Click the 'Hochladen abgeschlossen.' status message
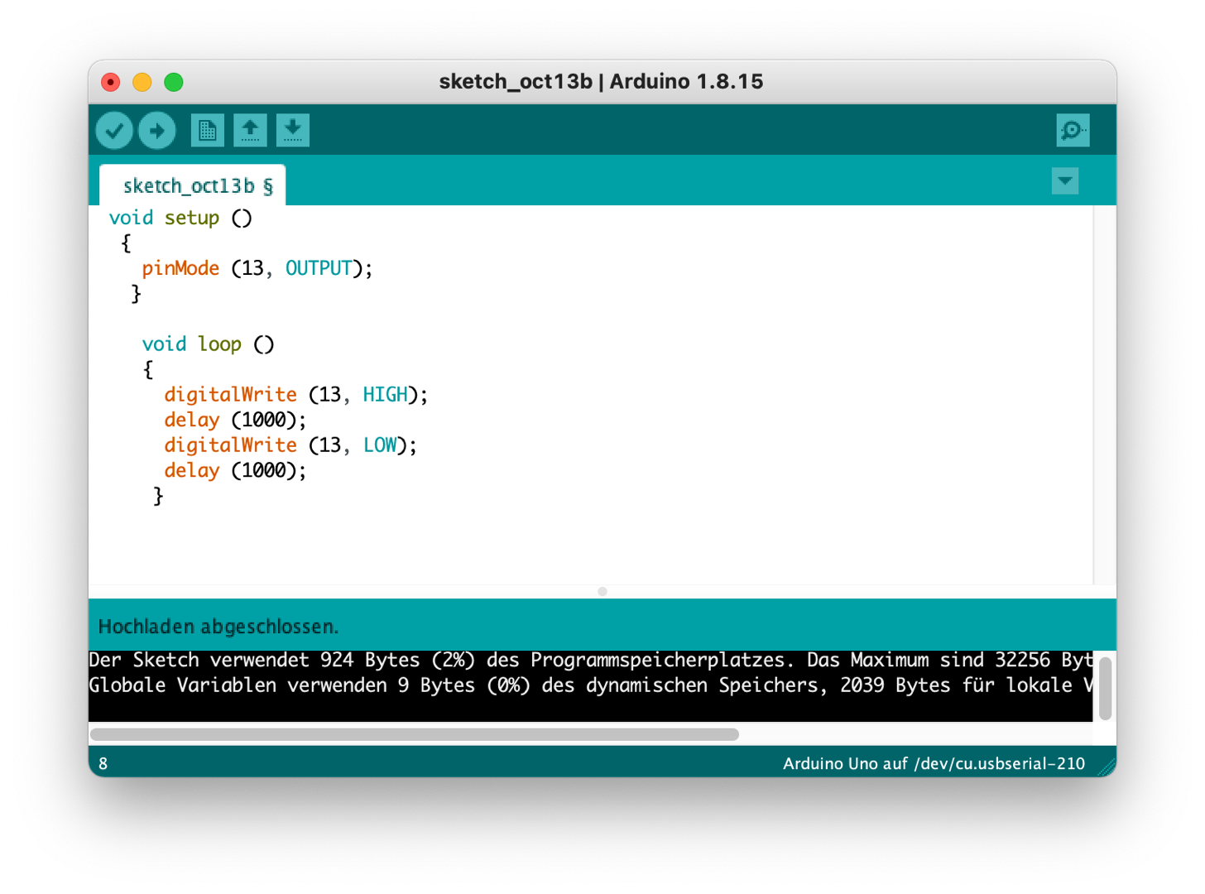Viewport: 1205px width, 894px height. [218, 627]
